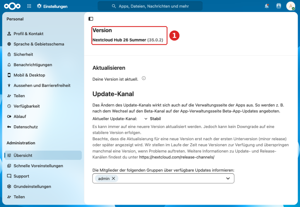300x207 pixels.
Task: Go to Datenschutz section
Action: point(43,127)
